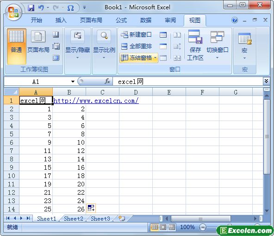The height and width of the screenshot is (236, 274).
Task: Open the 显示/隐藏 show/hide dropdown
Action: [77, 45]
